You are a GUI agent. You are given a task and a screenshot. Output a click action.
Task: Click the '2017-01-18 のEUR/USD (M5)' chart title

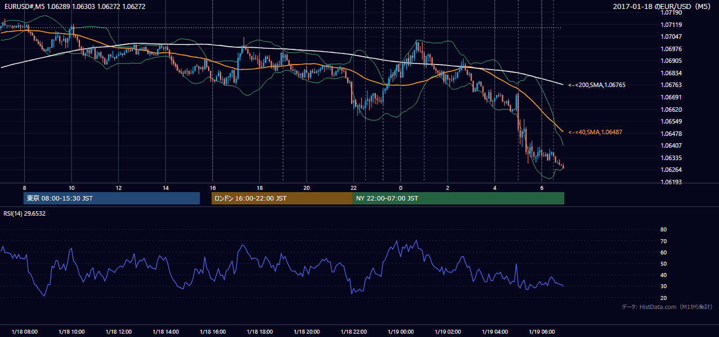click(x=663, y=7)
